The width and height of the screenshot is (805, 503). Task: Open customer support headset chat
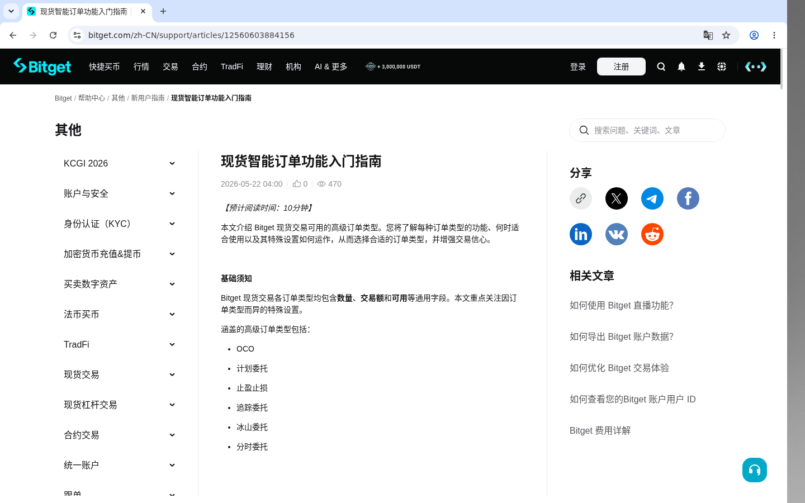point(755,470)
